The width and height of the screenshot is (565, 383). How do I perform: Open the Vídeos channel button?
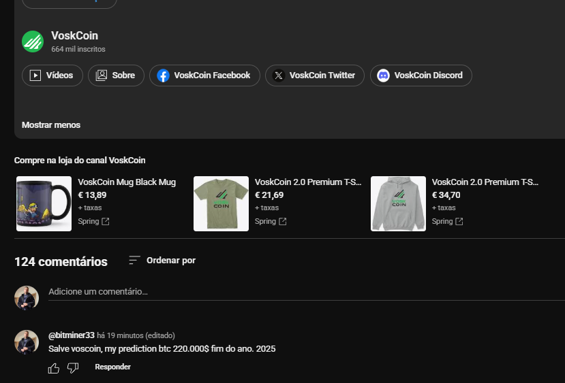tap(52, 76)
